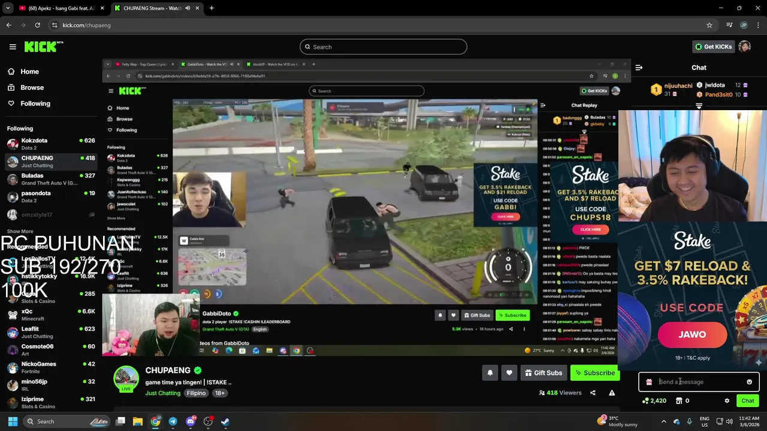This screenshot has width=767, height=431.
Task: Click the site information icon
Action: (x=55, y=25)
